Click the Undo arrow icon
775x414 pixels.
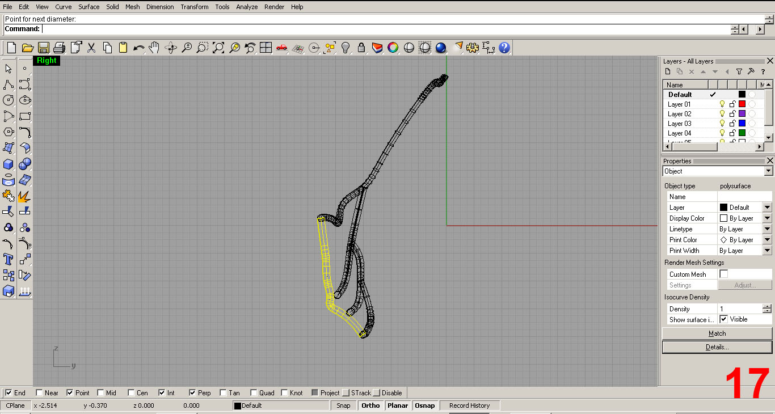tap(138, 48)
